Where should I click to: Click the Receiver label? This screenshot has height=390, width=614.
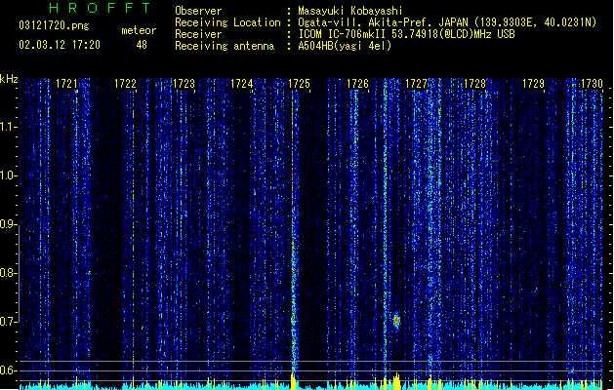[198, 34]
